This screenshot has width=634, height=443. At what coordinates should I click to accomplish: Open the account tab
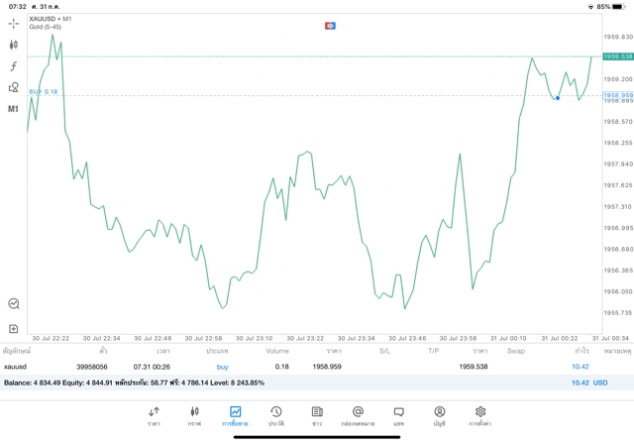[439, 414]
